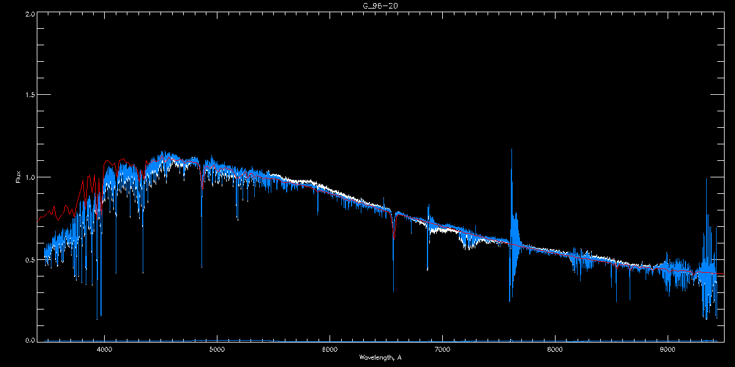Click the 6000 x-axis tick label
The width and height of the screenshot is (735, 367).
pos(330,349)
